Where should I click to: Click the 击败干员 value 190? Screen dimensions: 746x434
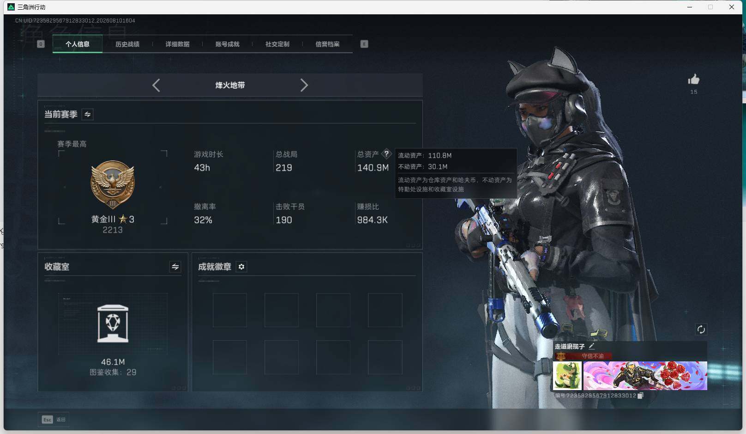tap(283, 220)
